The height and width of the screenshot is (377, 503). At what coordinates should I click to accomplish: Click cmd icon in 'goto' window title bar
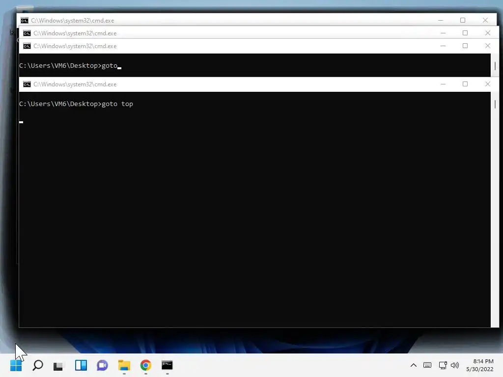click(x=27, y=46)
